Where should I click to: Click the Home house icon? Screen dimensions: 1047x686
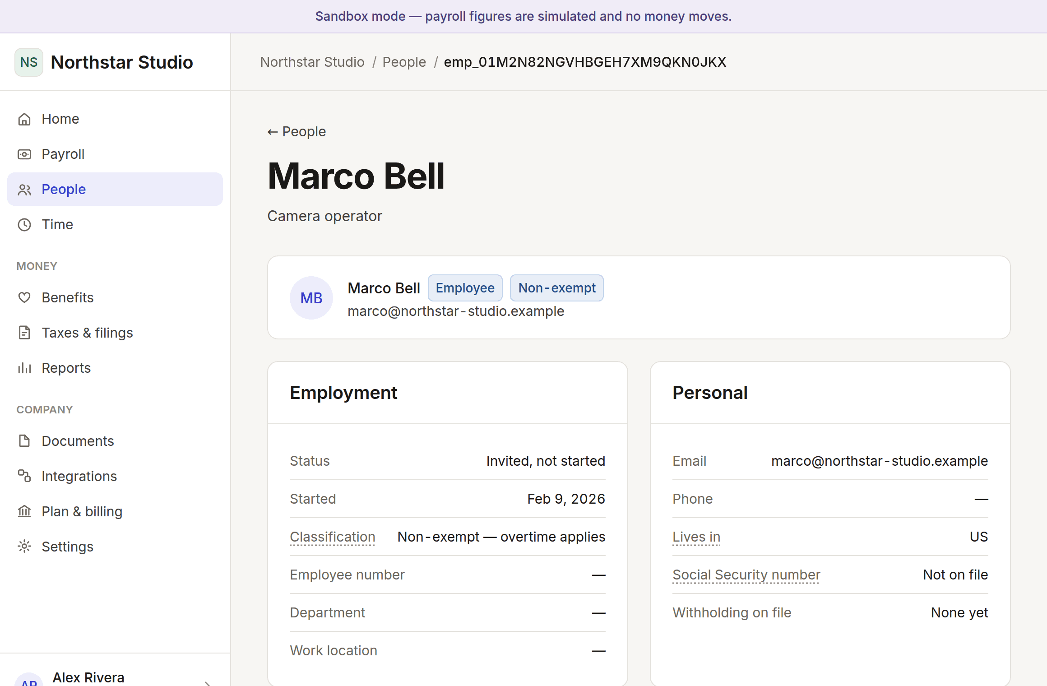(x=24, y=119)
